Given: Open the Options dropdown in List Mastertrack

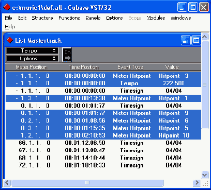Looking at the screenshot, I should pyautogui.click(x=32, y=59).
